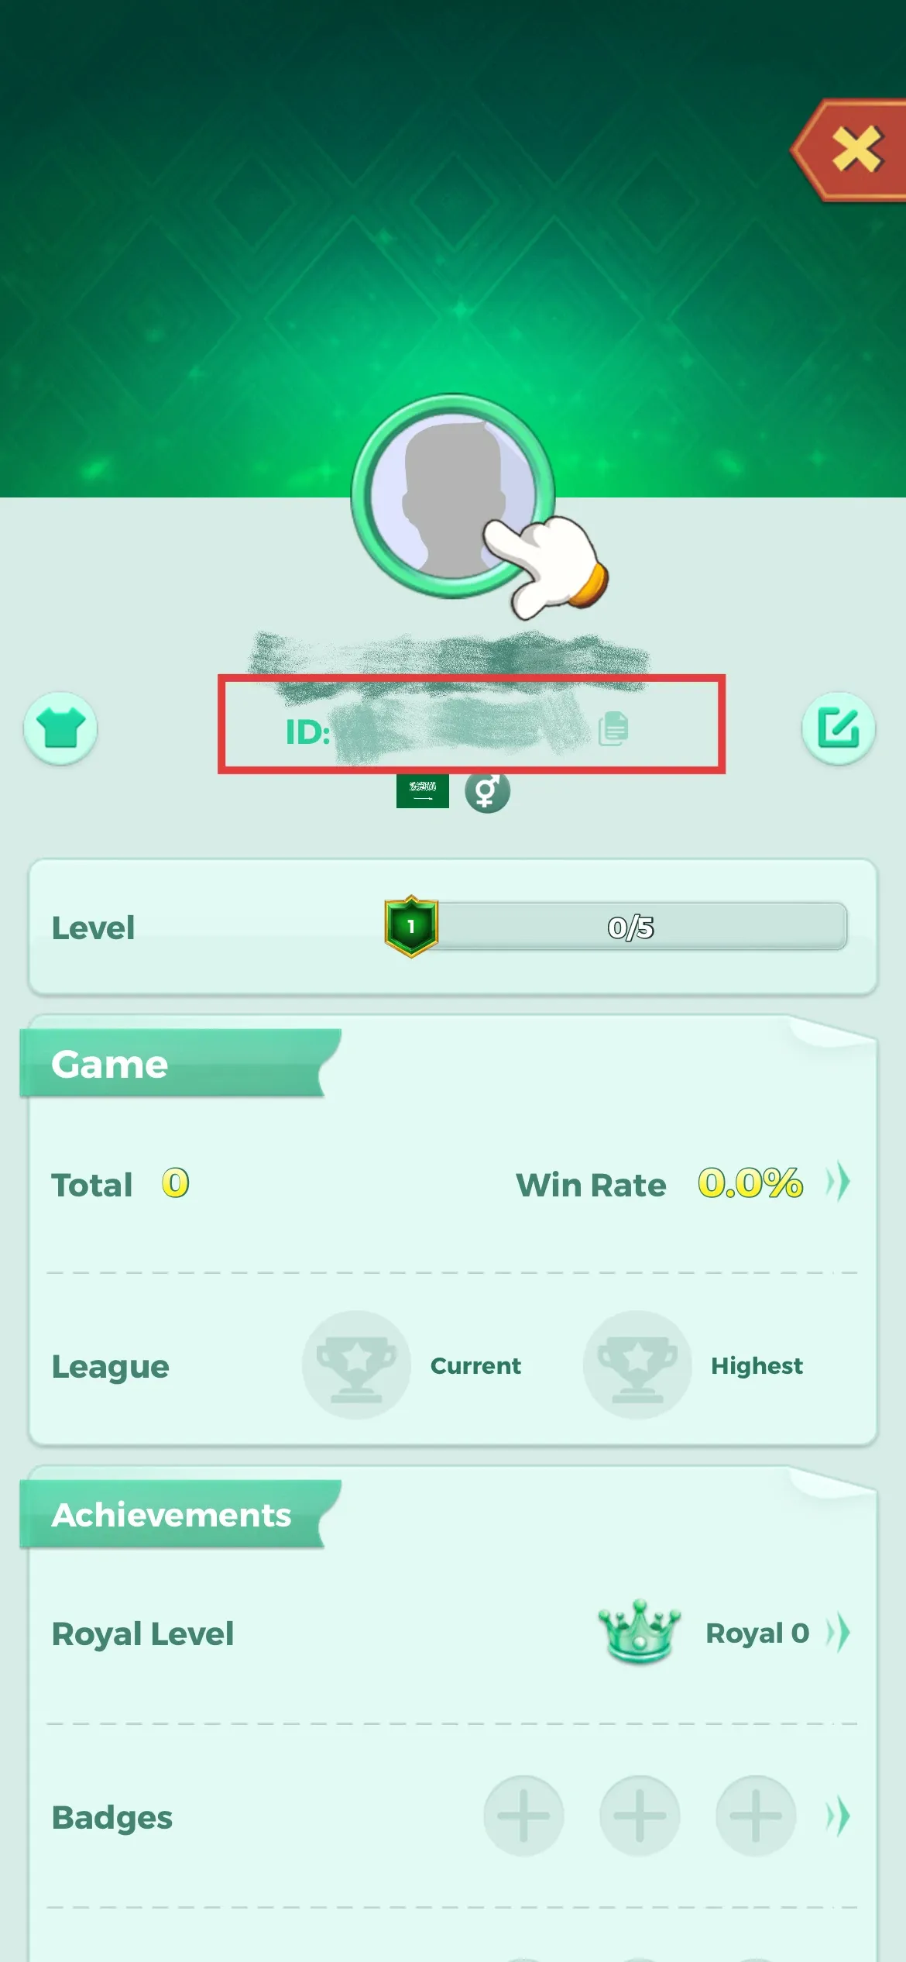906x1962 pixels.
Task: Open the Current league trophy
Action: tap(356, 1365)
